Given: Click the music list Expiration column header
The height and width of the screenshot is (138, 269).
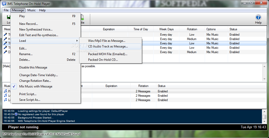Looking at the screenshot, I should click(111, 86).
